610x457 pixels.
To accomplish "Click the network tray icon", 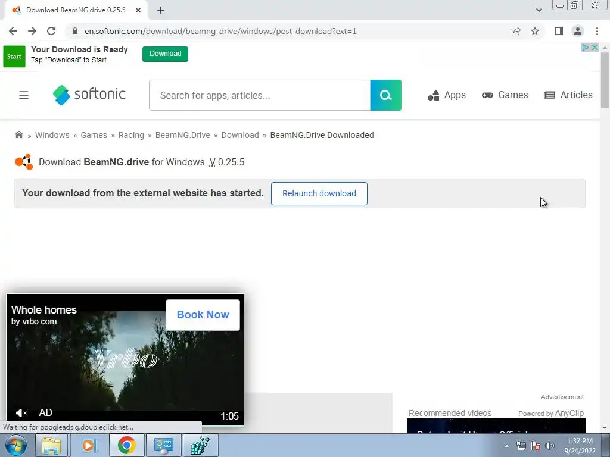I will (x=521, y=446).
